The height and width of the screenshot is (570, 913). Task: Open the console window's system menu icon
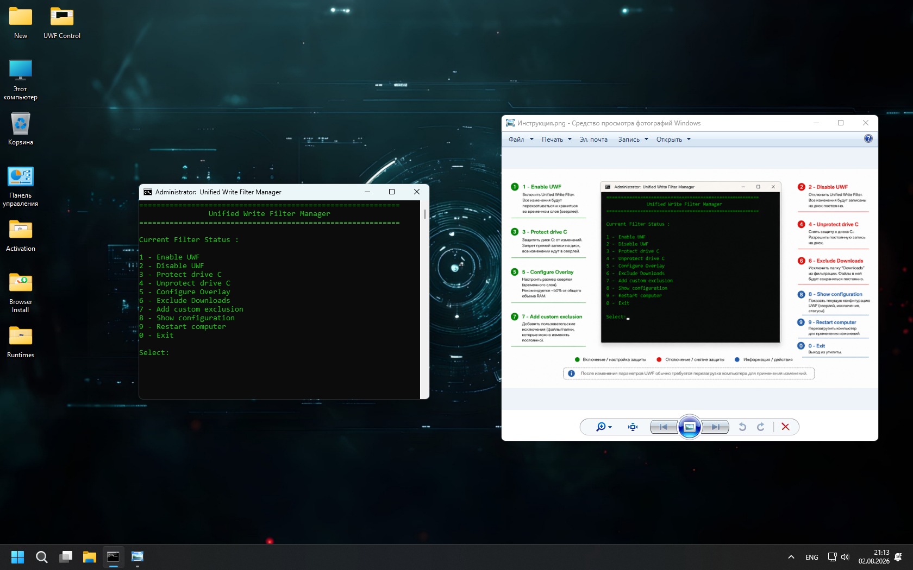pyautogui.click(x=147, y=192)
